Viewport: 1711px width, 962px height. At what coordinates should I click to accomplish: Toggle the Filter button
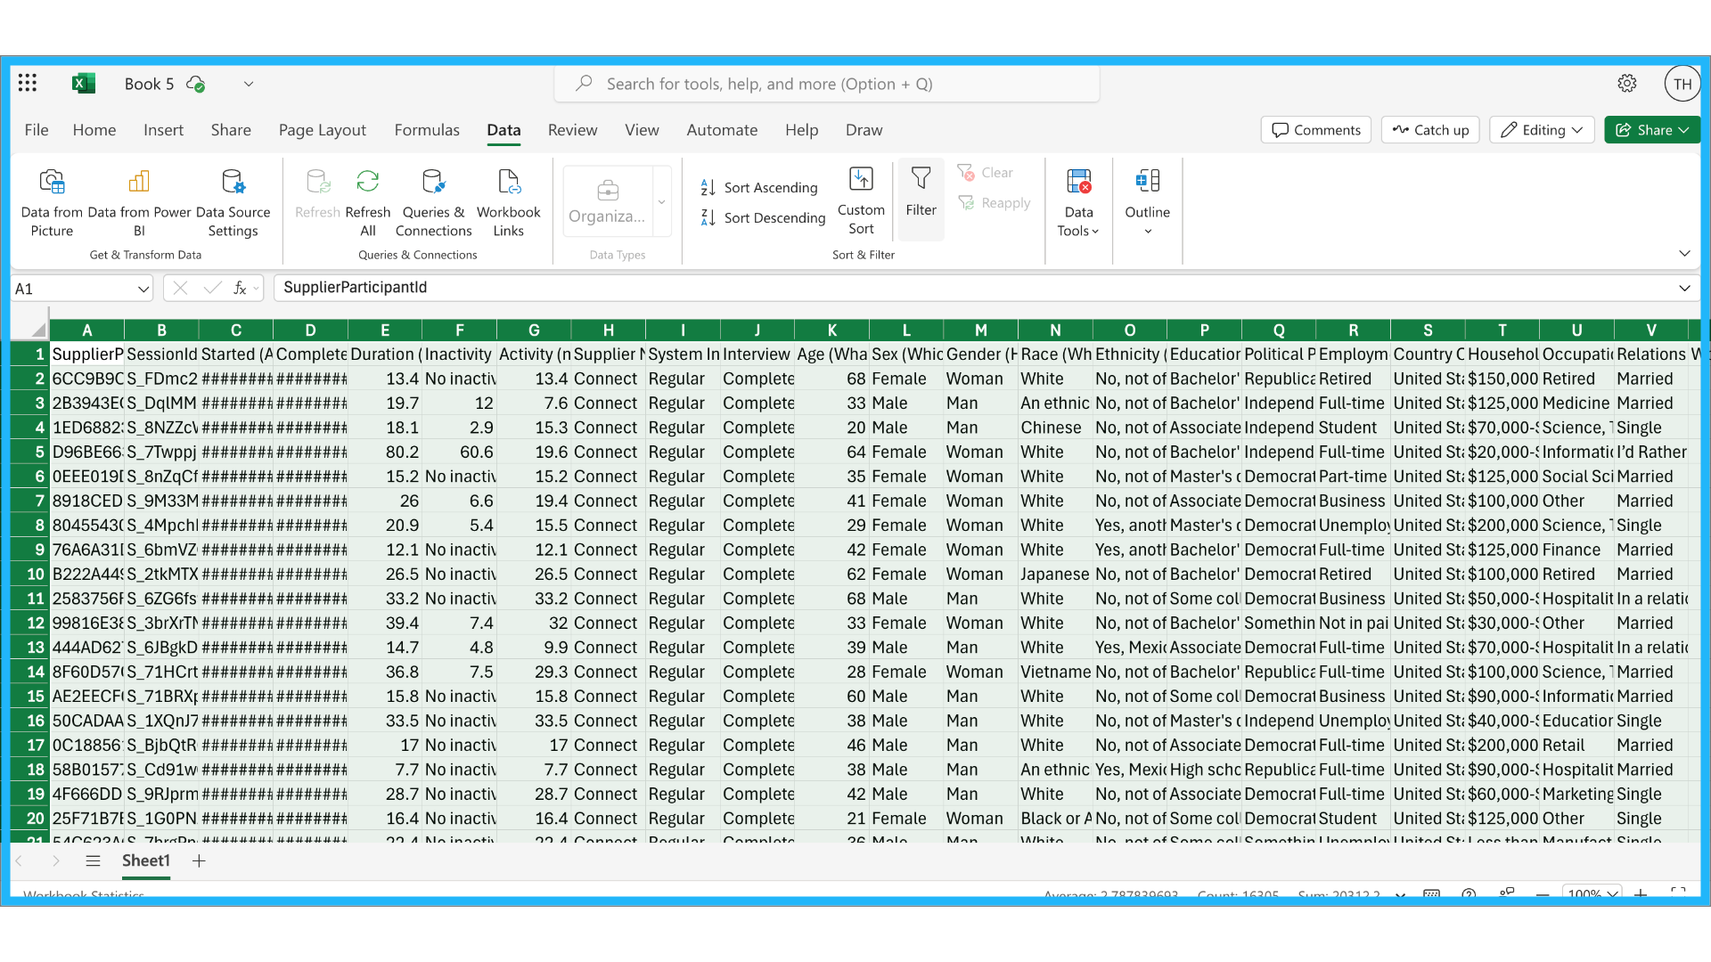pyautogui.click(x=921, y=200)
